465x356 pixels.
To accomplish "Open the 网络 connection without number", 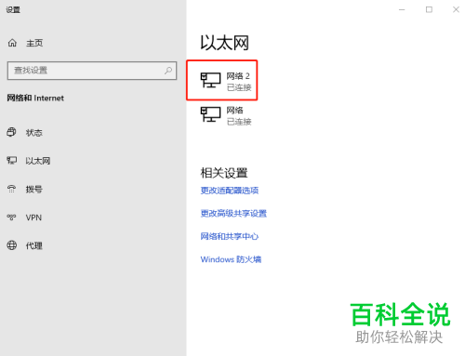I will tap(226, 115).
